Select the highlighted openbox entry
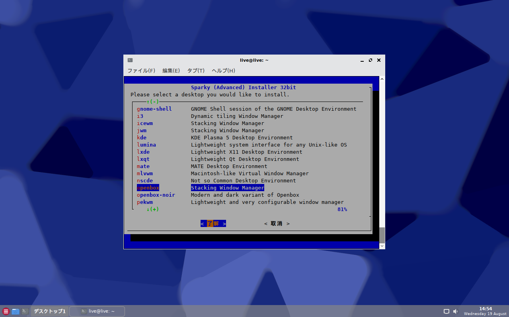This screenshot has width=509, height=317. coord(148,188)
